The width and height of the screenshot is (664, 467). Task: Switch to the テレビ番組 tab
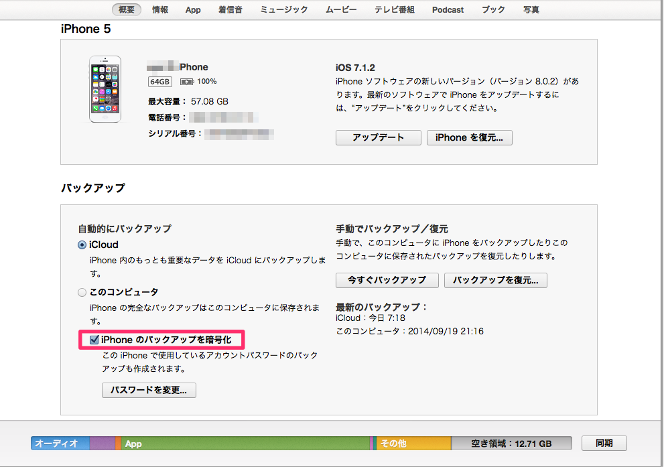pyautogui.click(x=394, y=9)
